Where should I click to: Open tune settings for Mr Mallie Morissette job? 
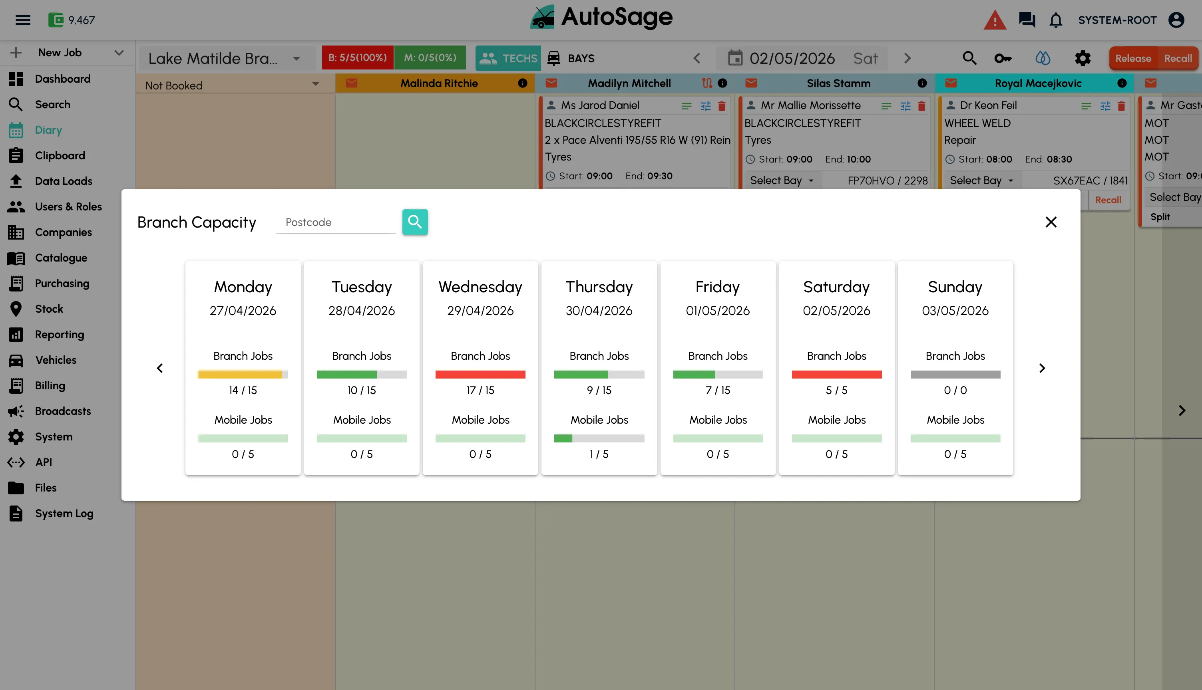pyautogui.click(x=905, y=106)
